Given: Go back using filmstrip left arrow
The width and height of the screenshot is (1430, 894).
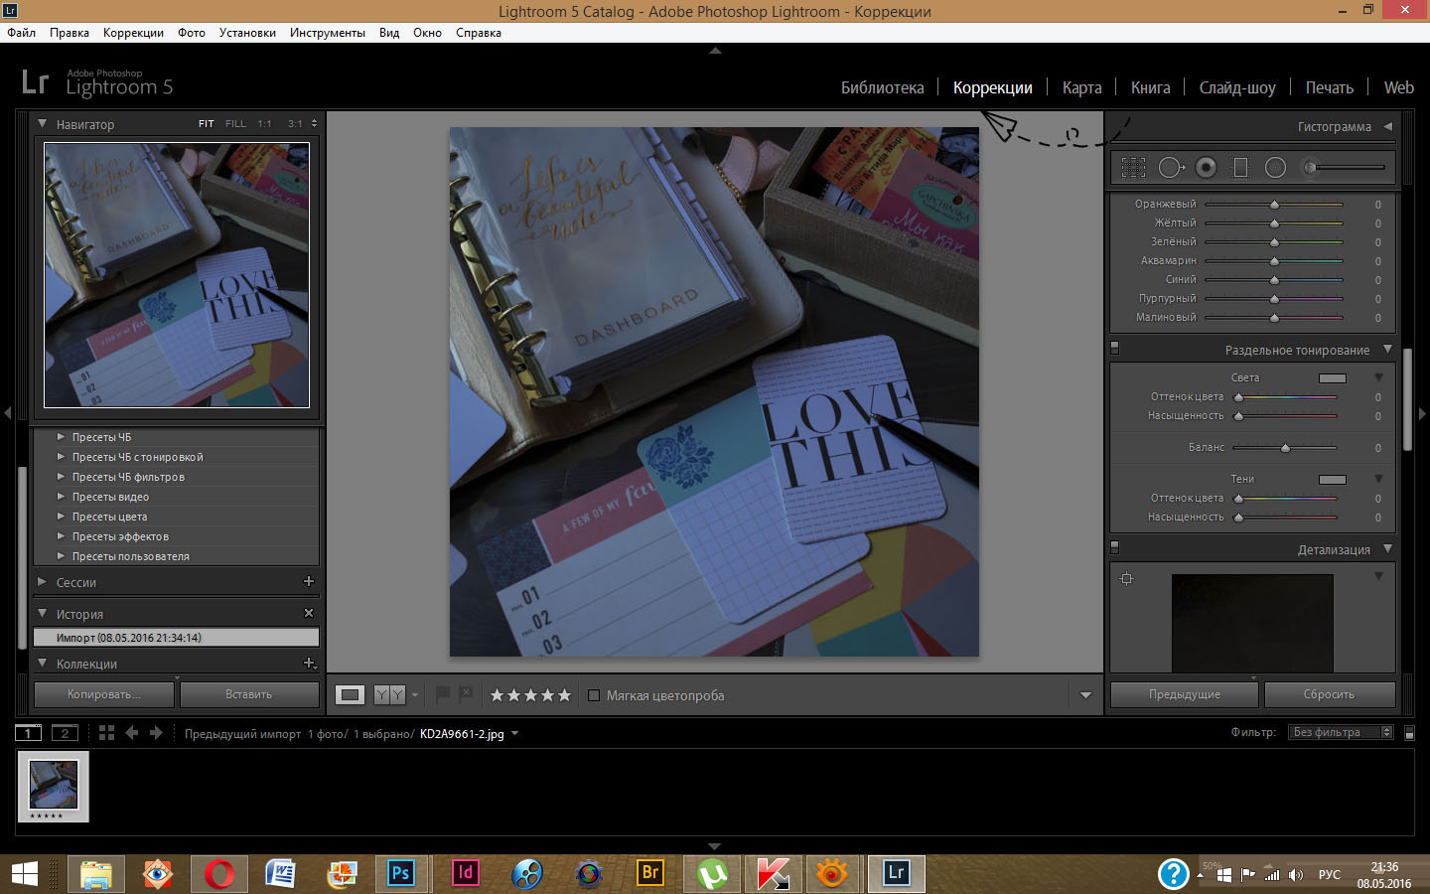Looking at the screenshot, I should (131, 733).
